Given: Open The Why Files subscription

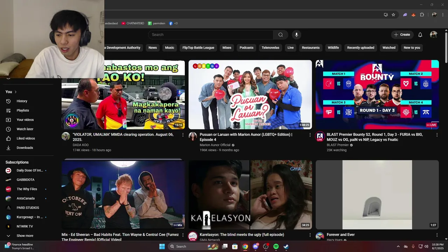Looking at the screenshot, I should tap(27, 189).
